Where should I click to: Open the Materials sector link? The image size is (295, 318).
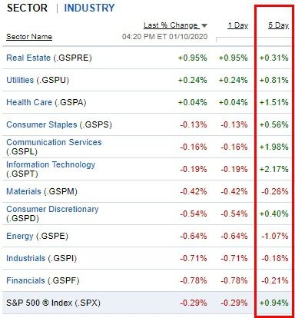coord(24,191)
